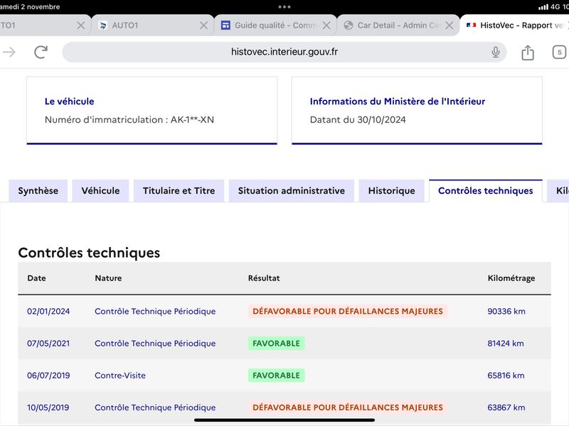Select the HistoVec - Rapport browser tab
This screenshot has width=569, height=426.
514,26
